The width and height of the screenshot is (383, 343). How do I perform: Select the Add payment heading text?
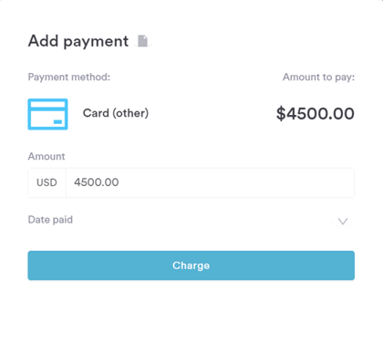pyautogui.click(x=78, y=41)
